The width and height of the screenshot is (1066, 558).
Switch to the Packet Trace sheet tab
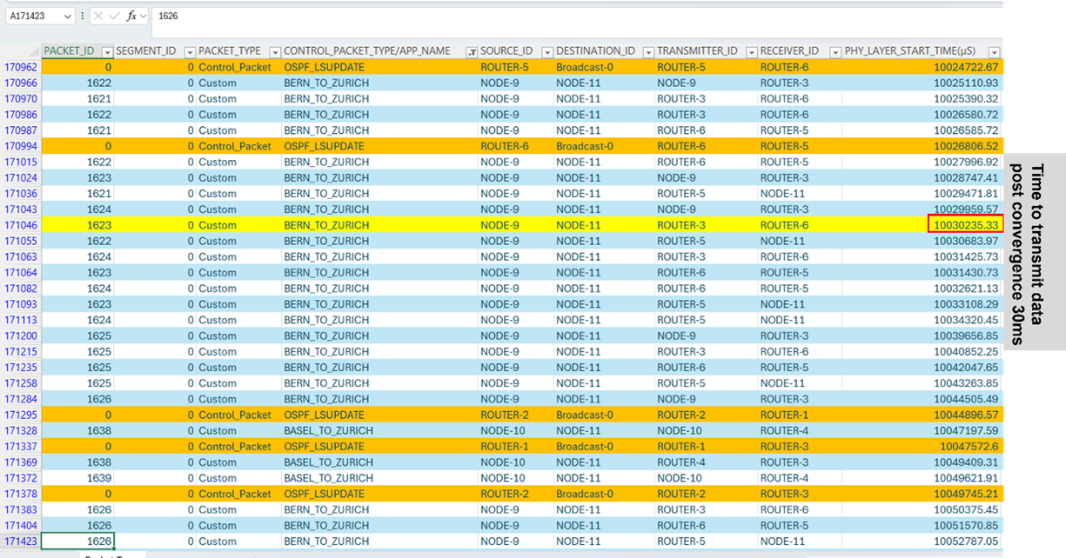point(109,555)
